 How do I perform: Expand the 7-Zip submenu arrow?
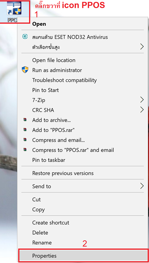tap(142, 100)
